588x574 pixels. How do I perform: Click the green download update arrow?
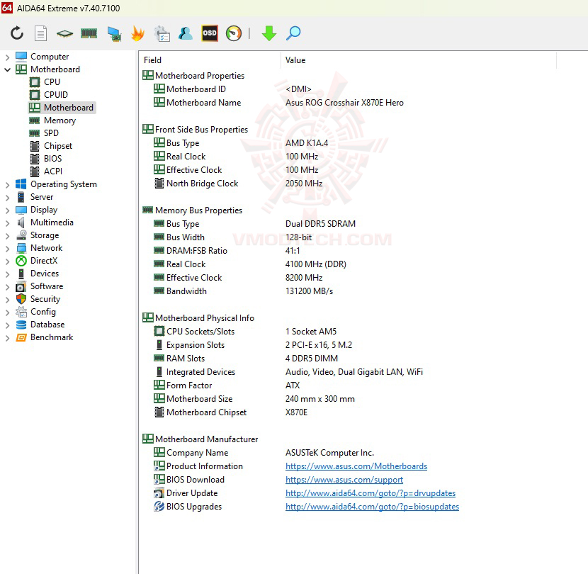point(269,33)
